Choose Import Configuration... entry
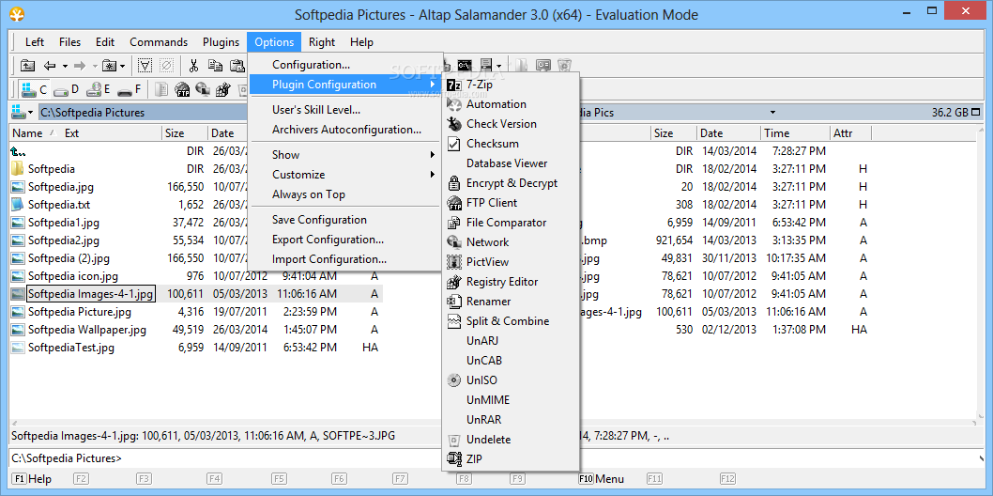Viewport: 993px width, 496px height. pyautogui.click(x=344, y=259)
